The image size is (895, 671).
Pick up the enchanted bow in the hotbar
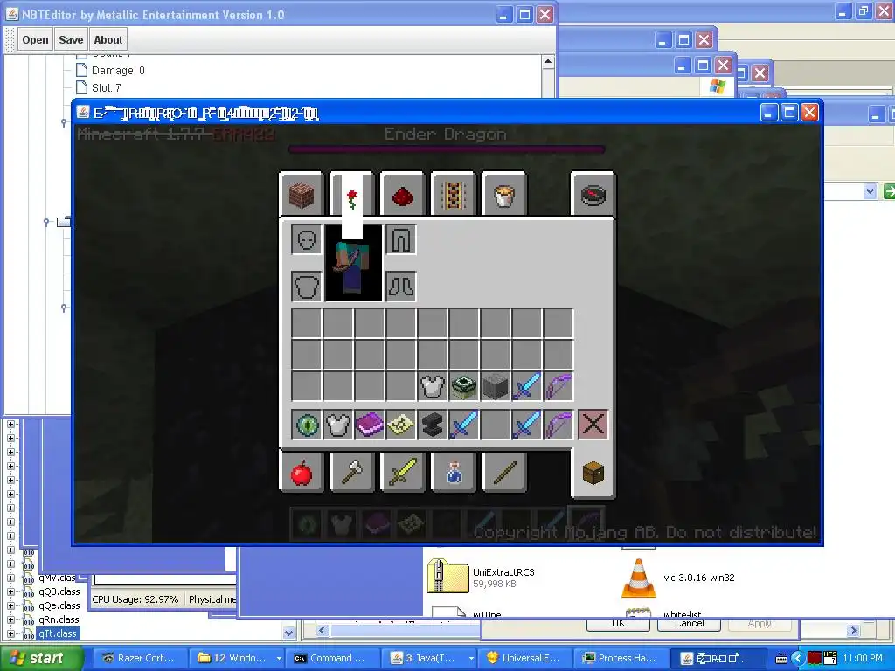pyautogui.click(x=558, y=425)
